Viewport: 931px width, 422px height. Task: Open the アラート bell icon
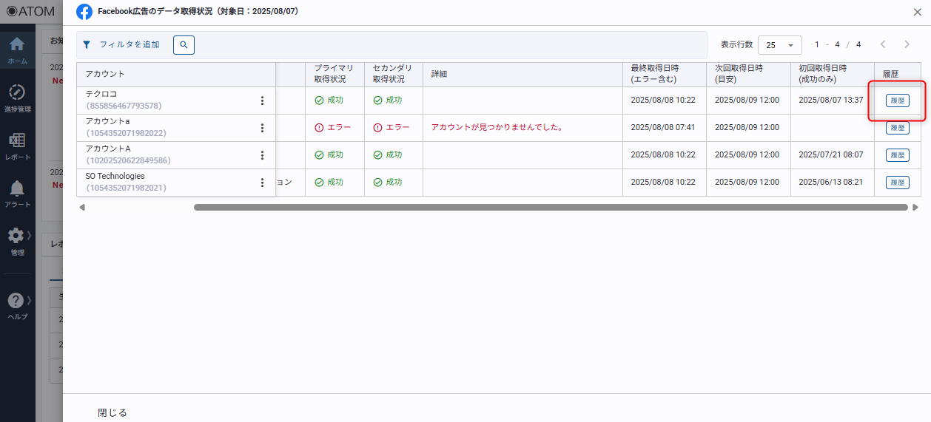(17, 188)
